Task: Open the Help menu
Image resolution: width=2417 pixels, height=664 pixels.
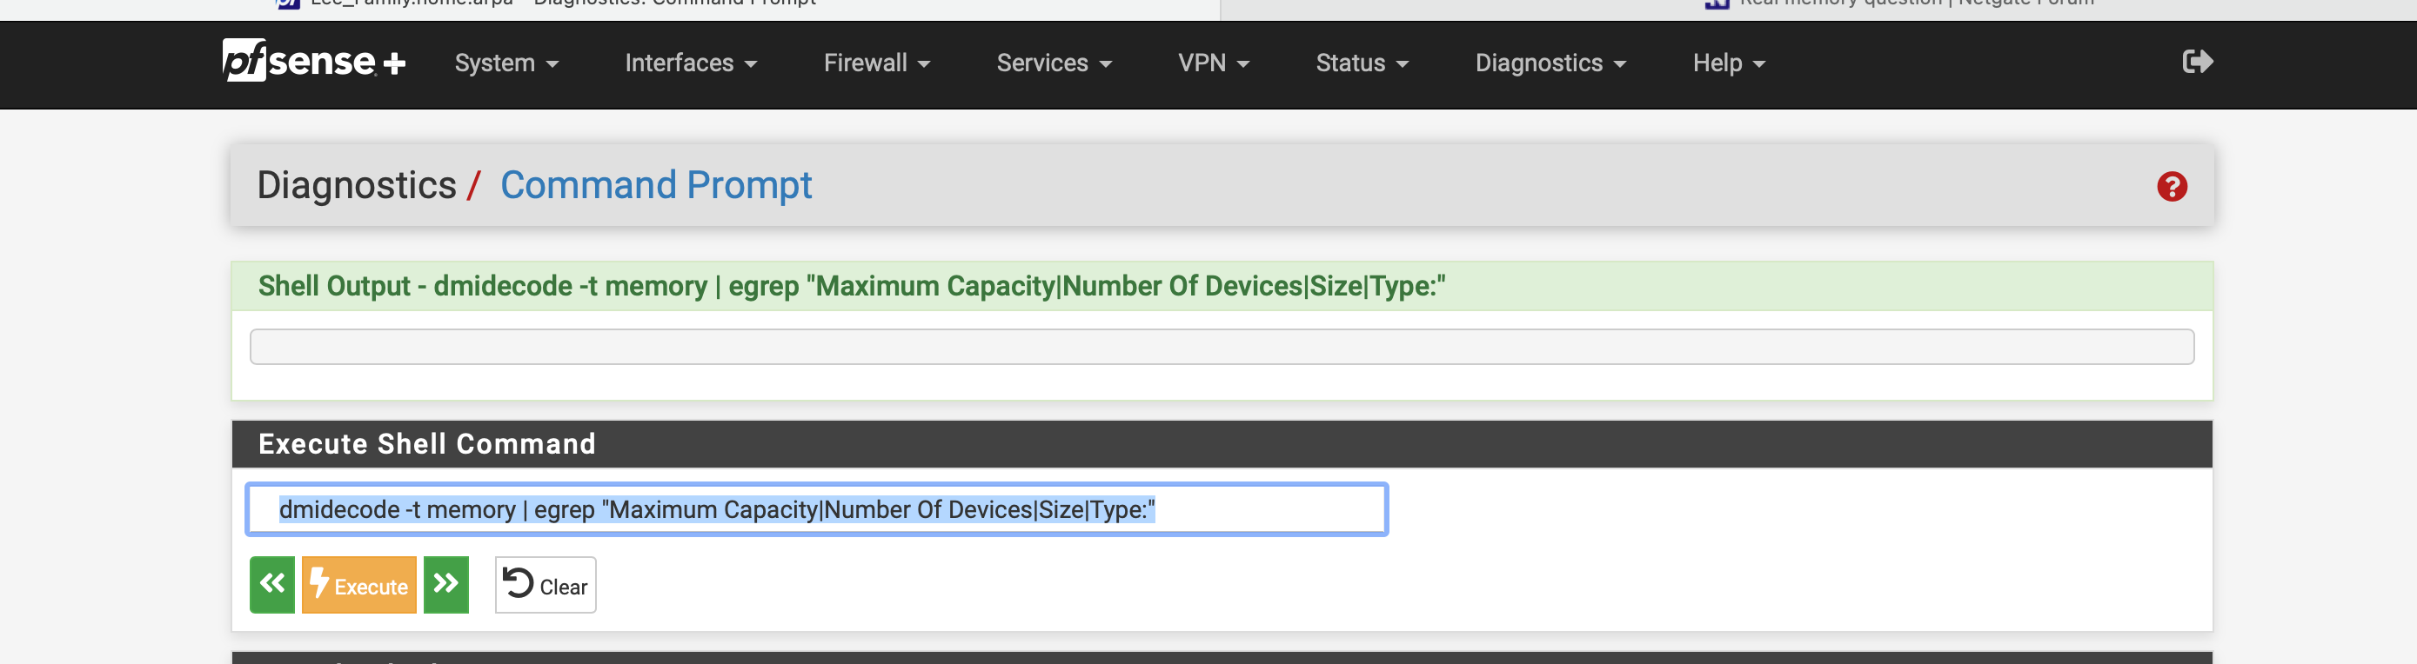Action: [1728, 63]
